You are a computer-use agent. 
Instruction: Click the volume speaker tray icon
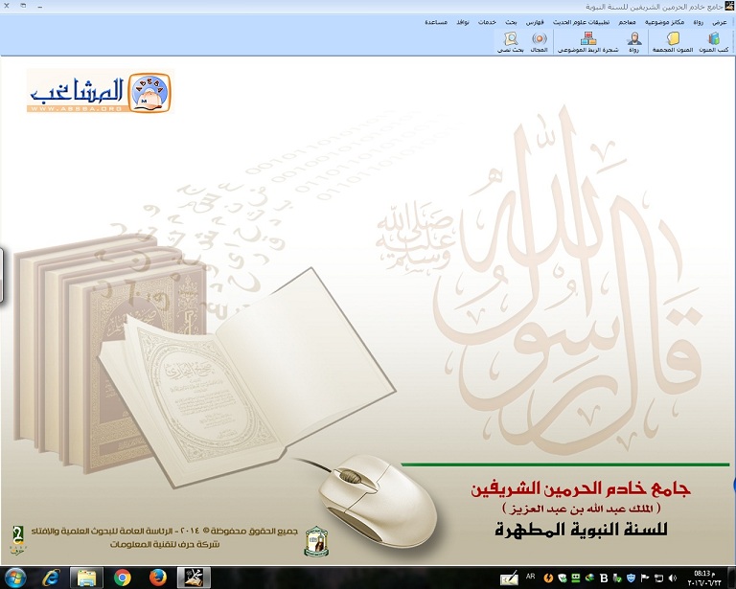tap(672, 578)
